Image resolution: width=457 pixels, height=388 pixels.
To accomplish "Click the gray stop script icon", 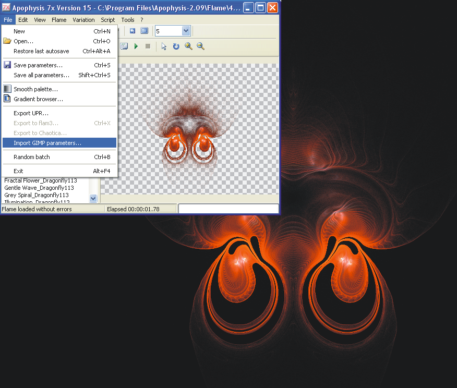I will (148, 46).
